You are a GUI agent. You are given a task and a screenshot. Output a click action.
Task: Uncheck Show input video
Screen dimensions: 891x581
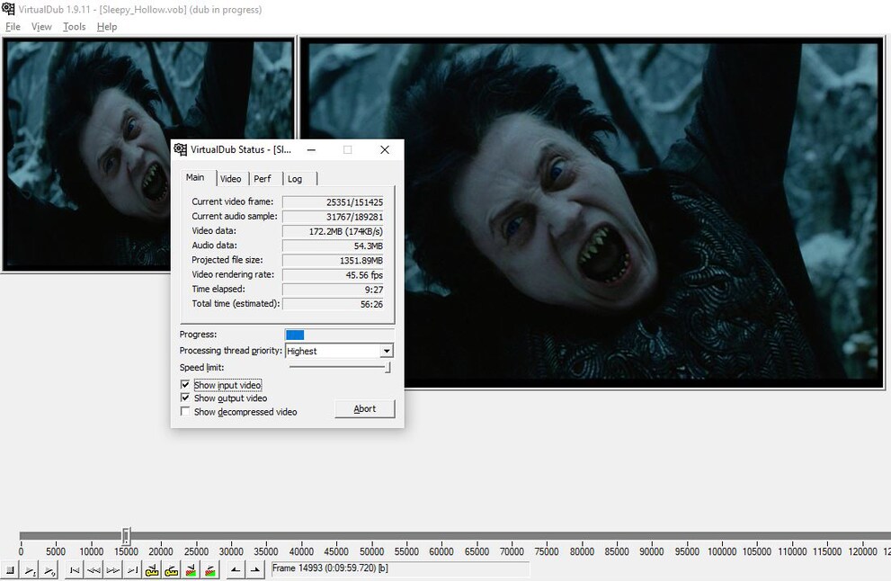pyautogui.click(x=185, y=385)
